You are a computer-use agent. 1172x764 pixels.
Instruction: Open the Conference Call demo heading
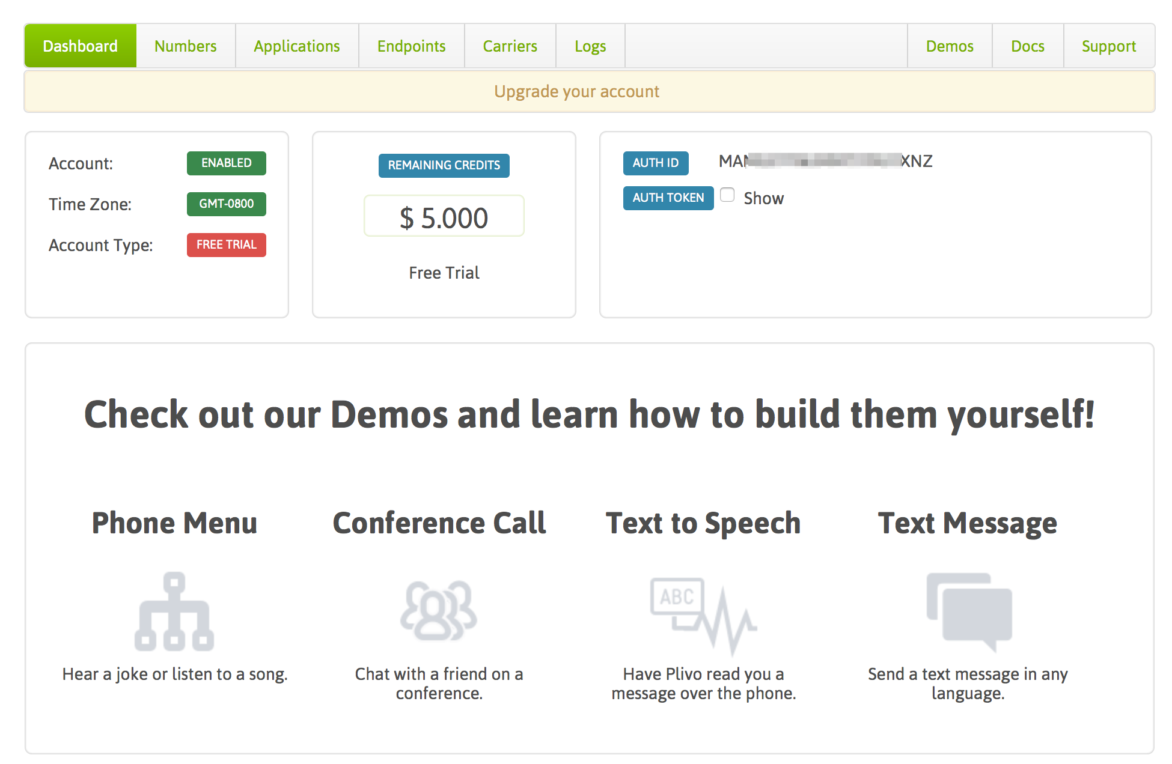[439, 523]
